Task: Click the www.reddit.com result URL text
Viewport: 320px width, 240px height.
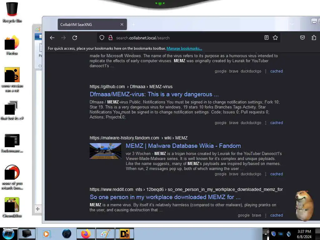Action: (x=186, y=190)
